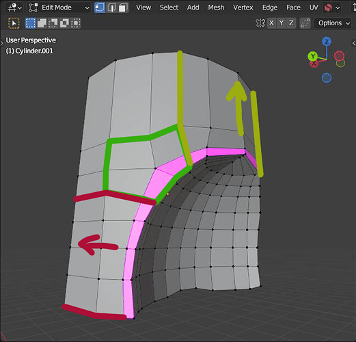Open the UV menu

(314, 8)
